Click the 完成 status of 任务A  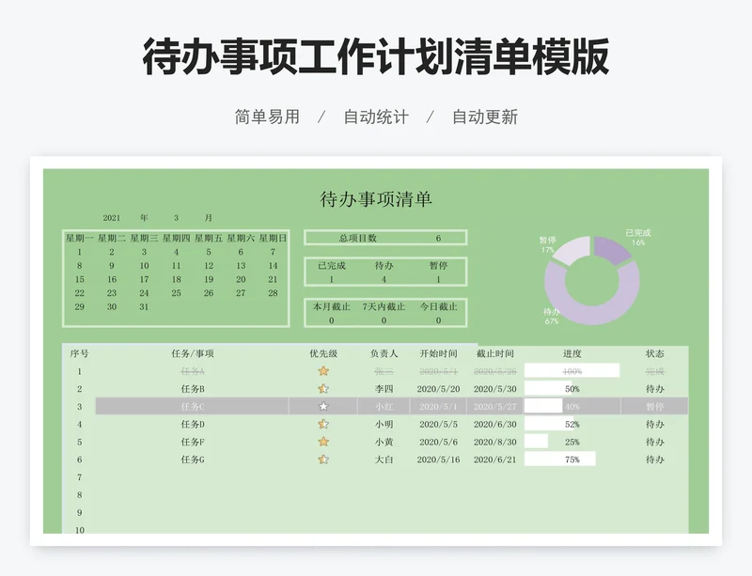[654, 371]
